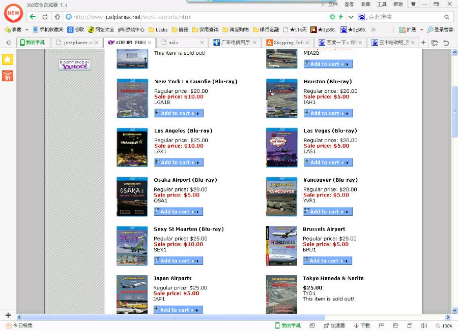Switch to the justplanes.com tab
This screenshot has width=458, height=331.
click(77, 43)
